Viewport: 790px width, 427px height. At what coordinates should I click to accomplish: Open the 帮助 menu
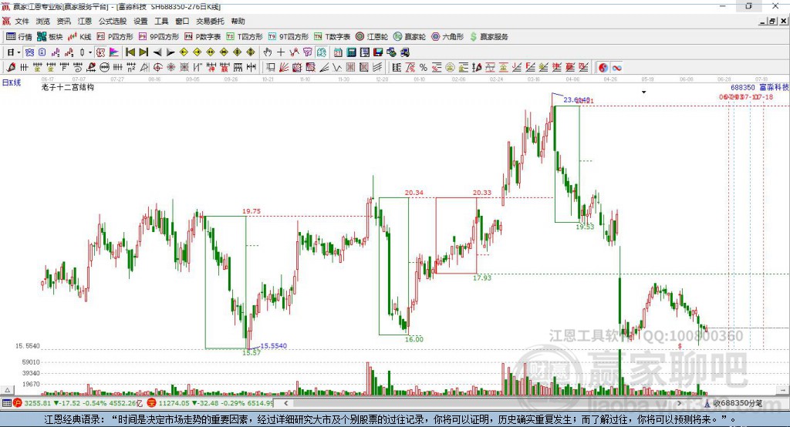pyautogui.click(x=238, y=21)
